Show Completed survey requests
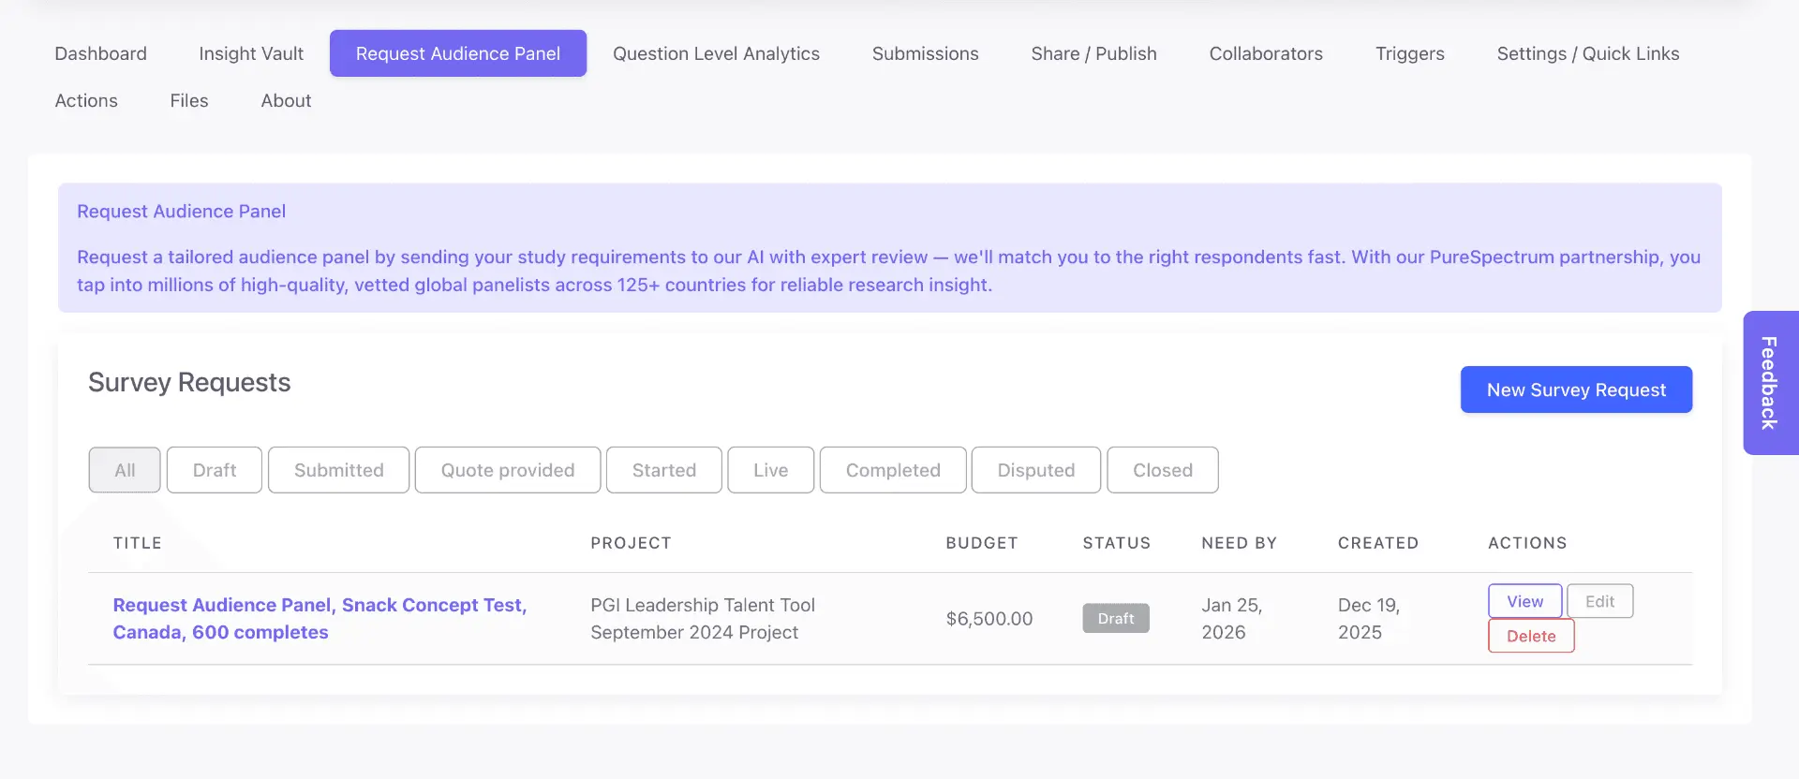Viewport: 1799px width, 779px height. click(x=893, y=470)
